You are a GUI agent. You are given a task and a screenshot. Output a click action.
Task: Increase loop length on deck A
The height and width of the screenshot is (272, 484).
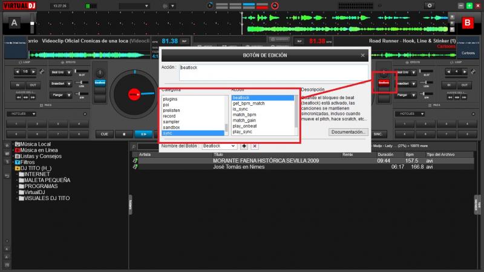coord(33,71)
